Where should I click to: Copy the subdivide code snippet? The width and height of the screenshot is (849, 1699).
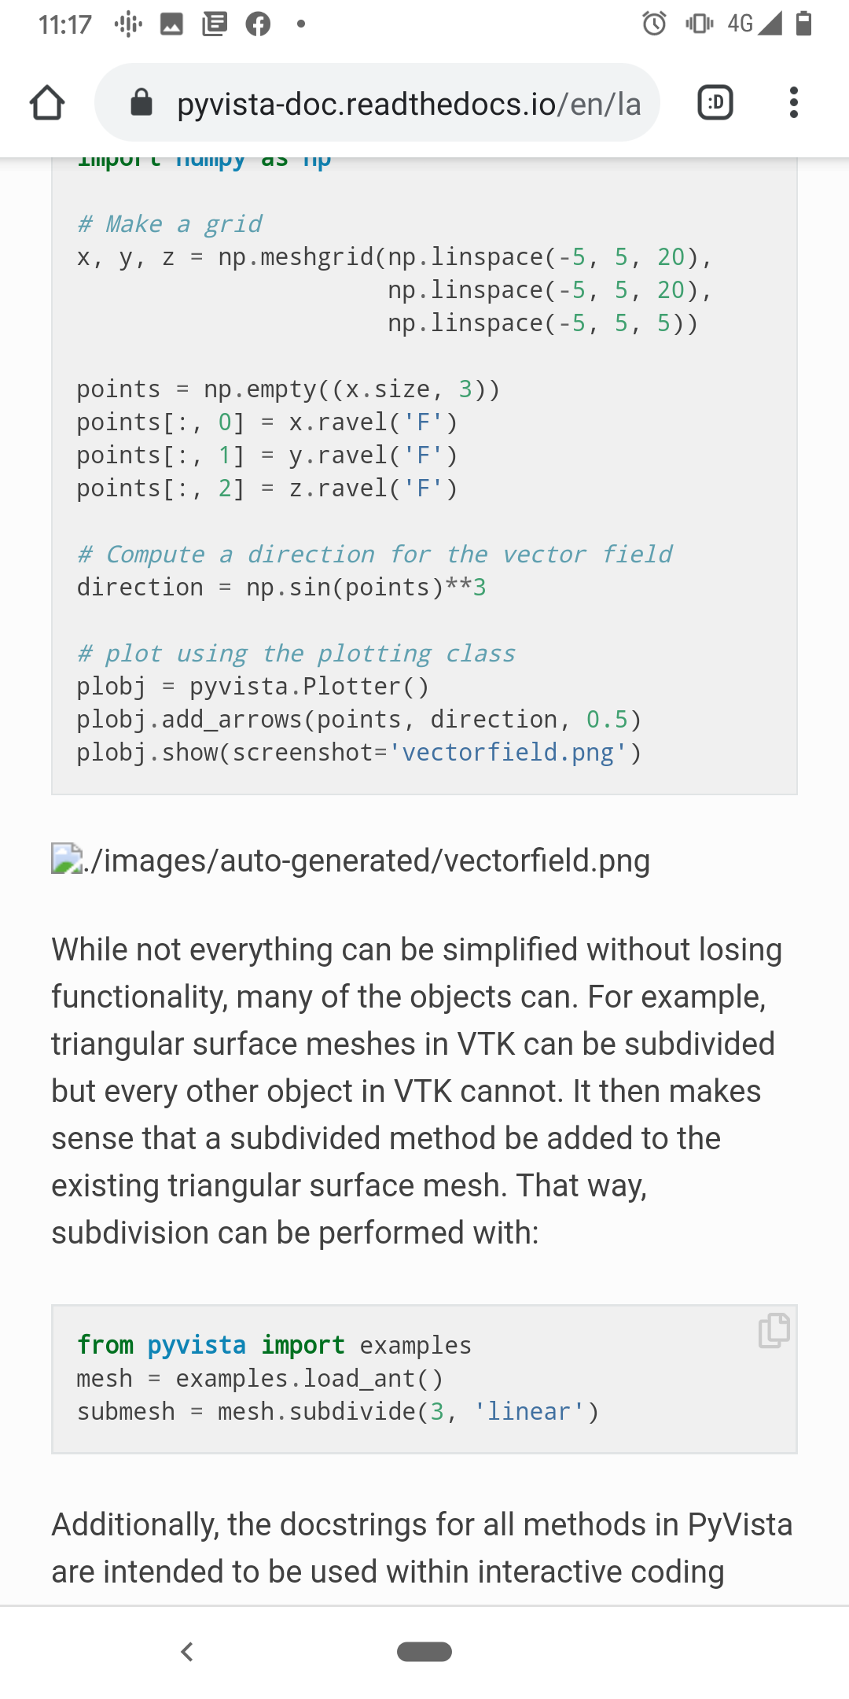pos(774,1329)
